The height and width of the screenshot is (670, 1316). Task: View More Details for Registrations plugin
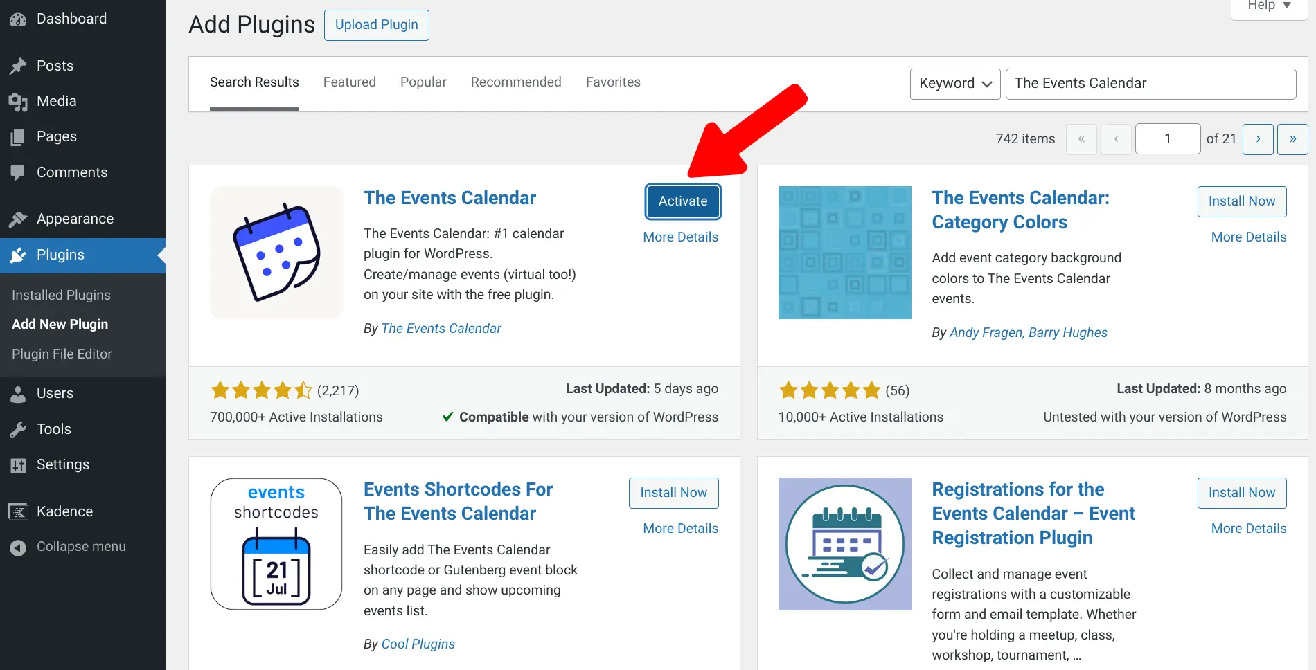1249,529
